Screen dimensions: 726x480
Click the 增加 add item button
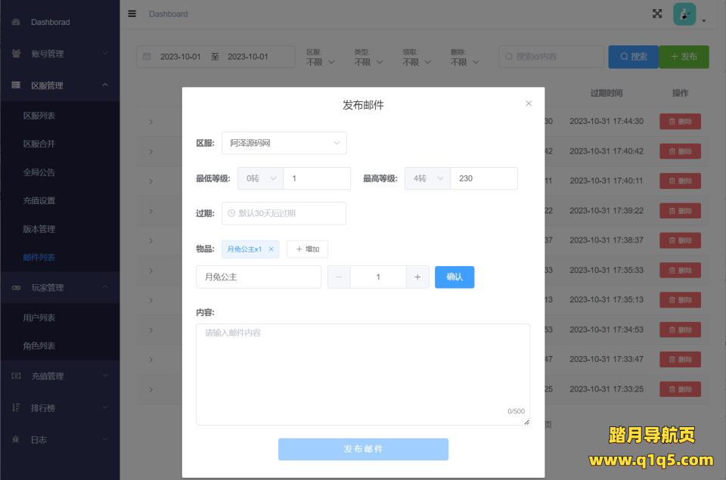point(307,249)
